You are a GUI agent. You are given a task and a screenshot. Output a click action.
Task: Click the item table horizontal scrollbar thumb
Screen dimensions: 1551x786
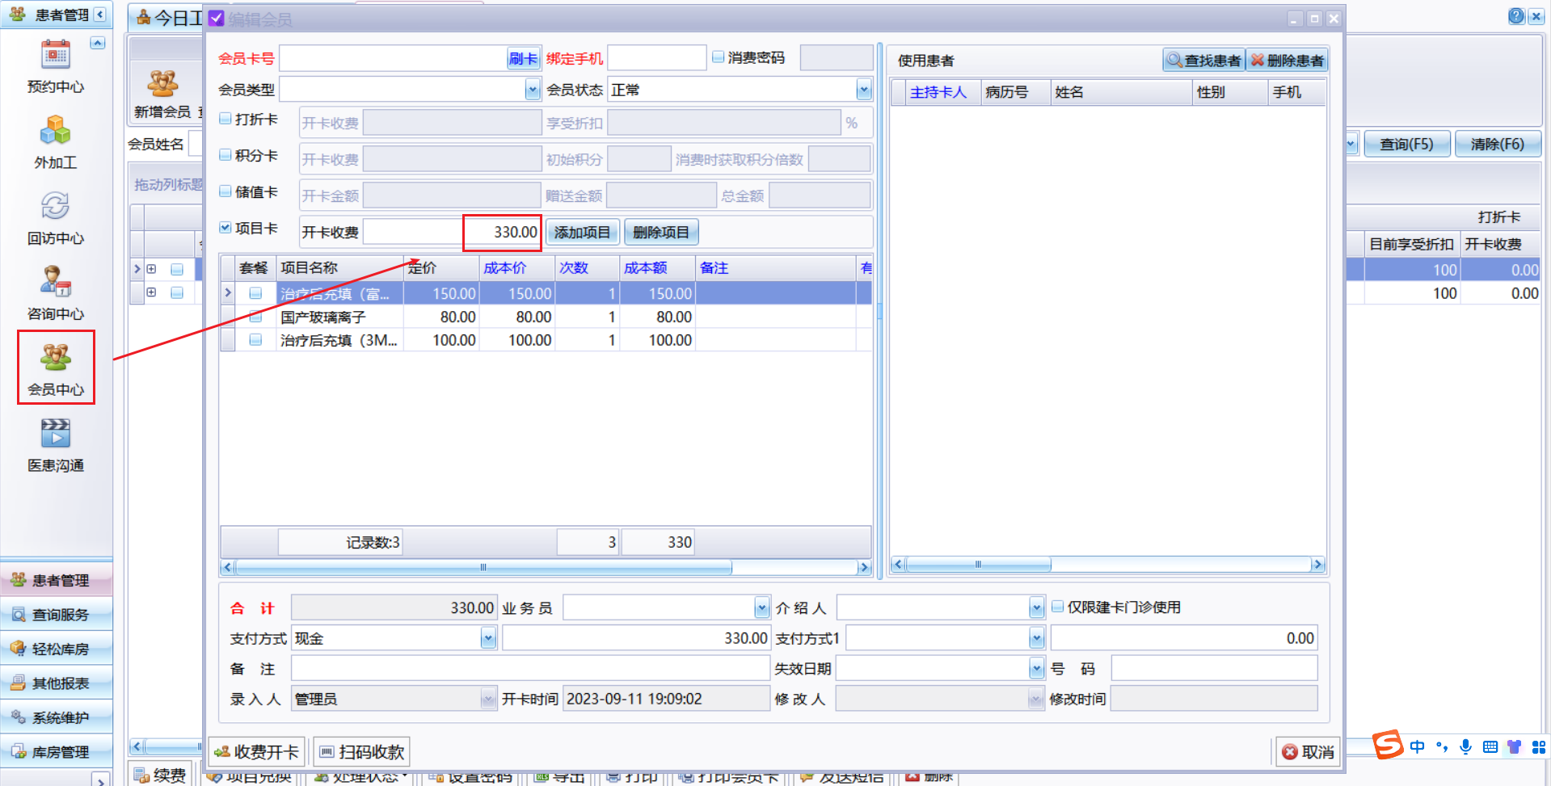coord(483,567)
